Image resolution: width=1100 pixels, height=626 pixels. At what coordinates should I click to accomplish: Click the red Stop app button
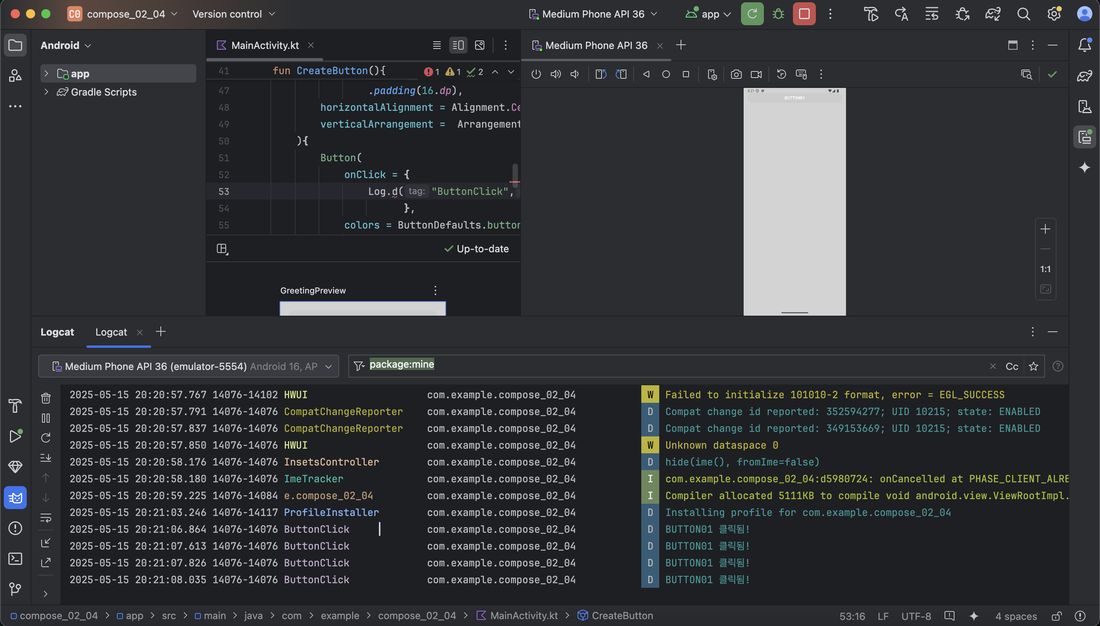[804, 14]
